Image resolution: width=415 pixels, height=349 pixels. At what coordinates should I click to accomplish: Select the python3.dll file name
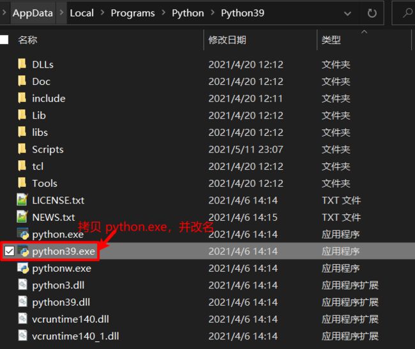58,285
